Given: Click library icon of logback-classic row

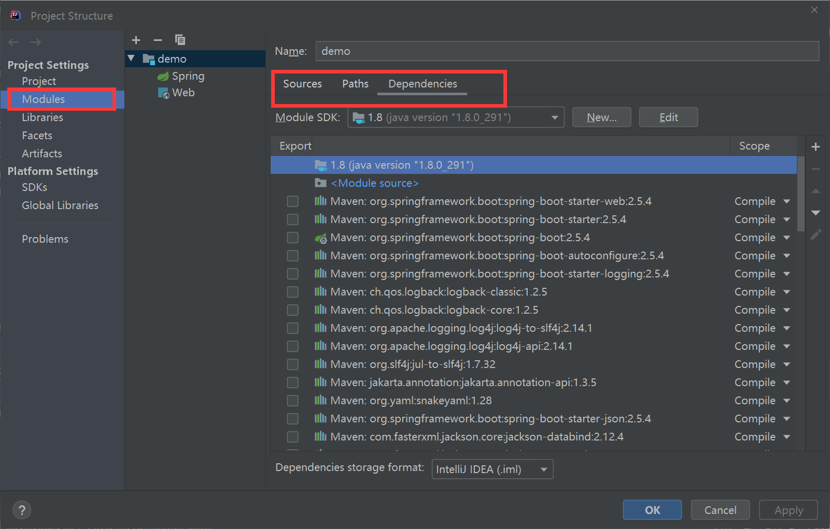Looking at the screenshot, I should pyautogui.click(x=321, y=291).
